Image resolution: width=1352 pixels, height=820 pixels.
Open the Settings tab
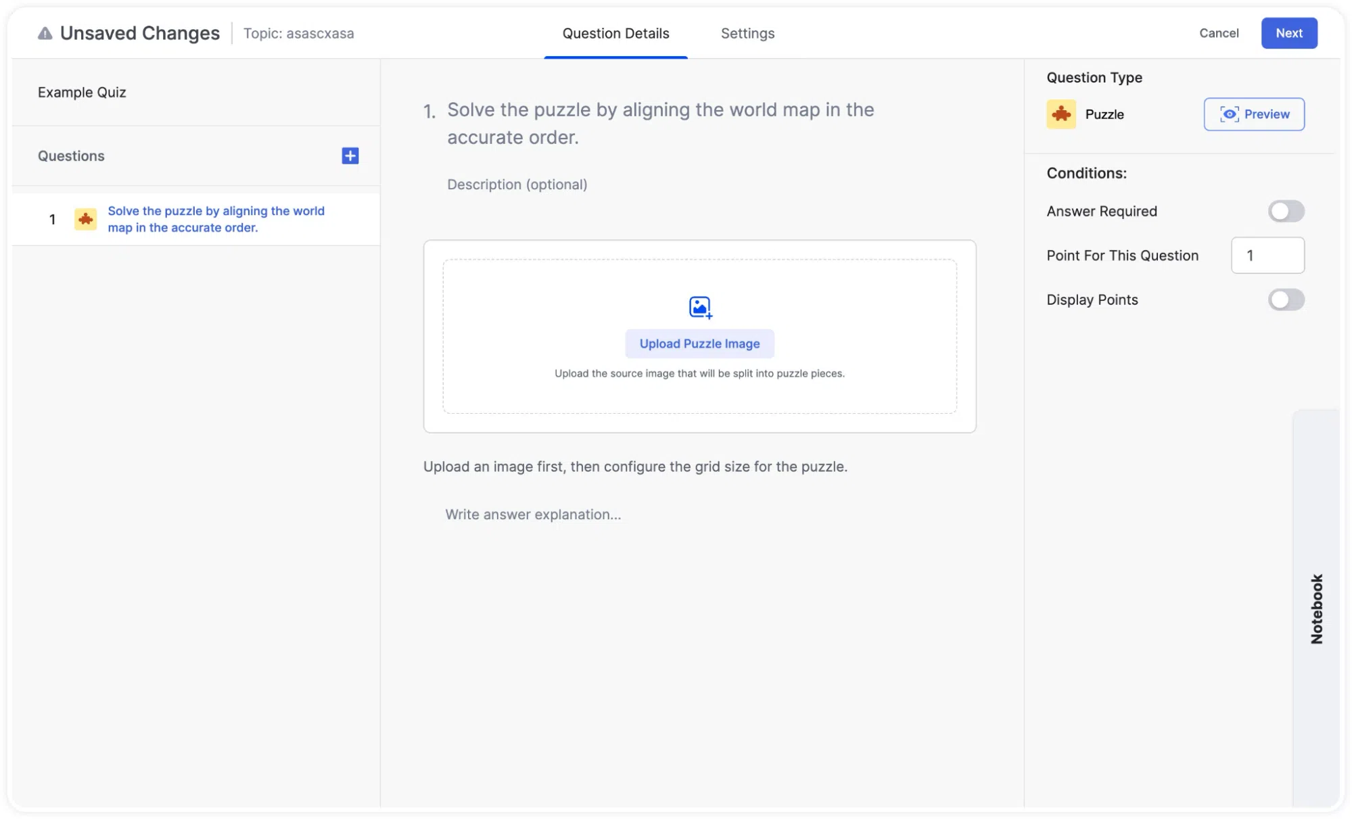point(747,33)
